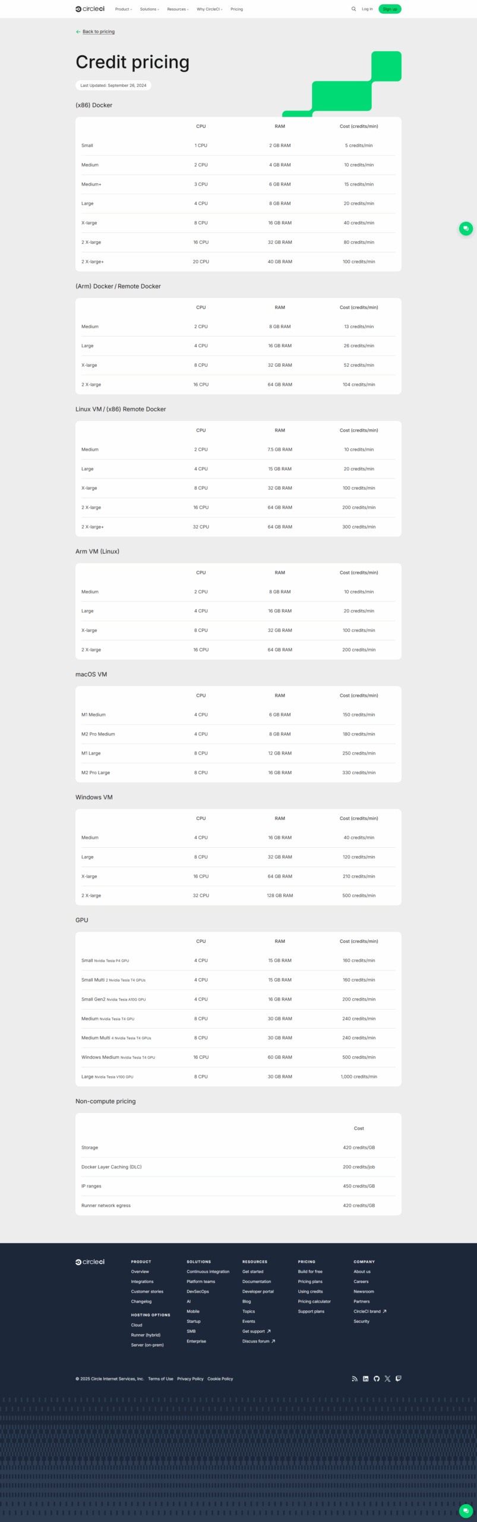Open the Privacy Policy link
Screen dimensions: 477x1522
[190, 1379]
